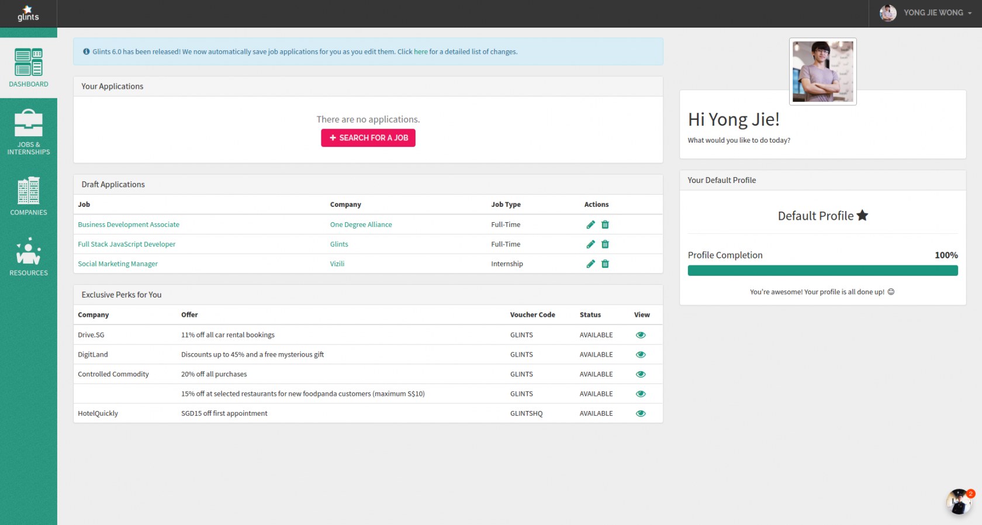Click the 'SGD15 off first appointment' offer
This screenshot has width=982, height=525.
pyautogui.click(x=224, y=413)
